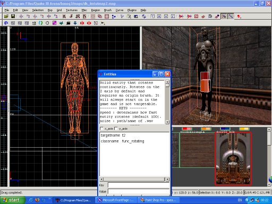Select complete tall brushes

64,16
